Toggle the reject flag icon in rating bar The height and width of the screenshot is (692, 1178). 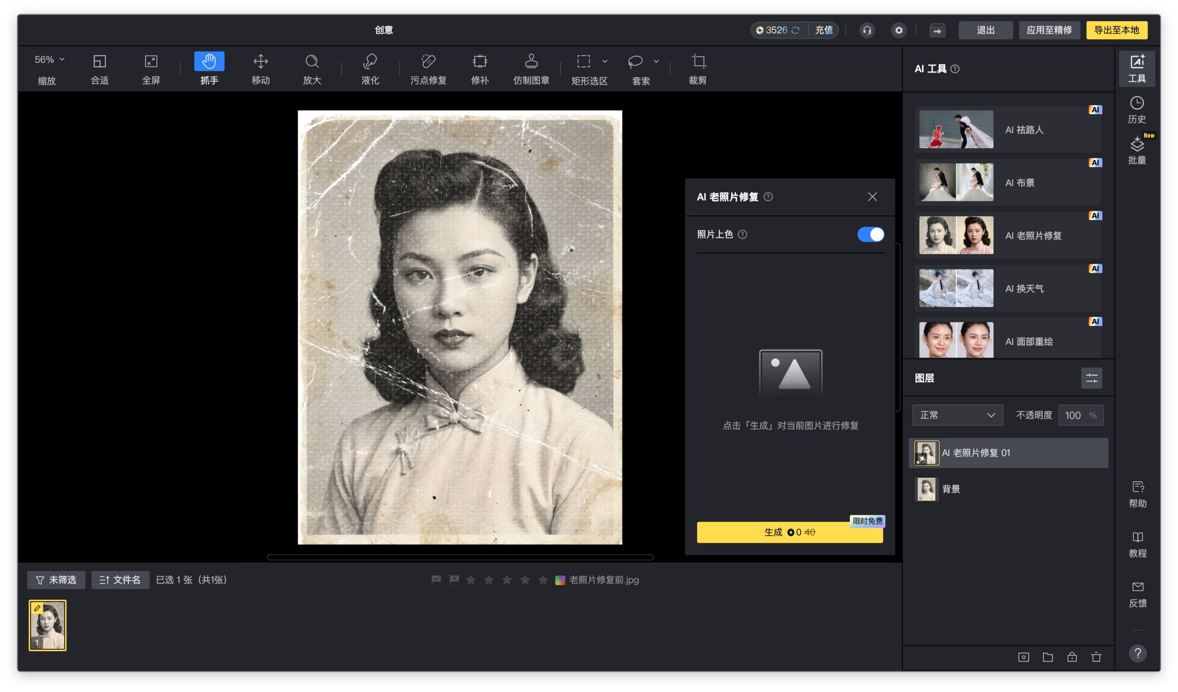(x=454, y=580)
